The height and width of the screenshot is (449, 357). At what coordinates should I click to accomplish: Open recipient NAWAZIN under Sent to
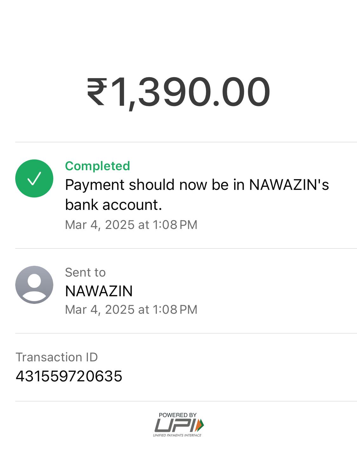(99, 291)
